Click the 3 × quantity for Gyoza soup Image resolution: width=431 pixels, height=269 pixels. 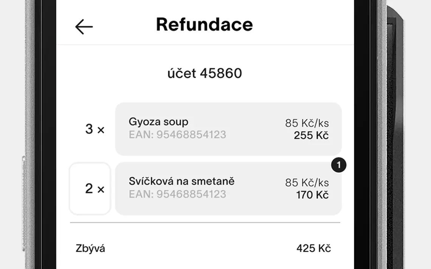[x=95, y=129]
